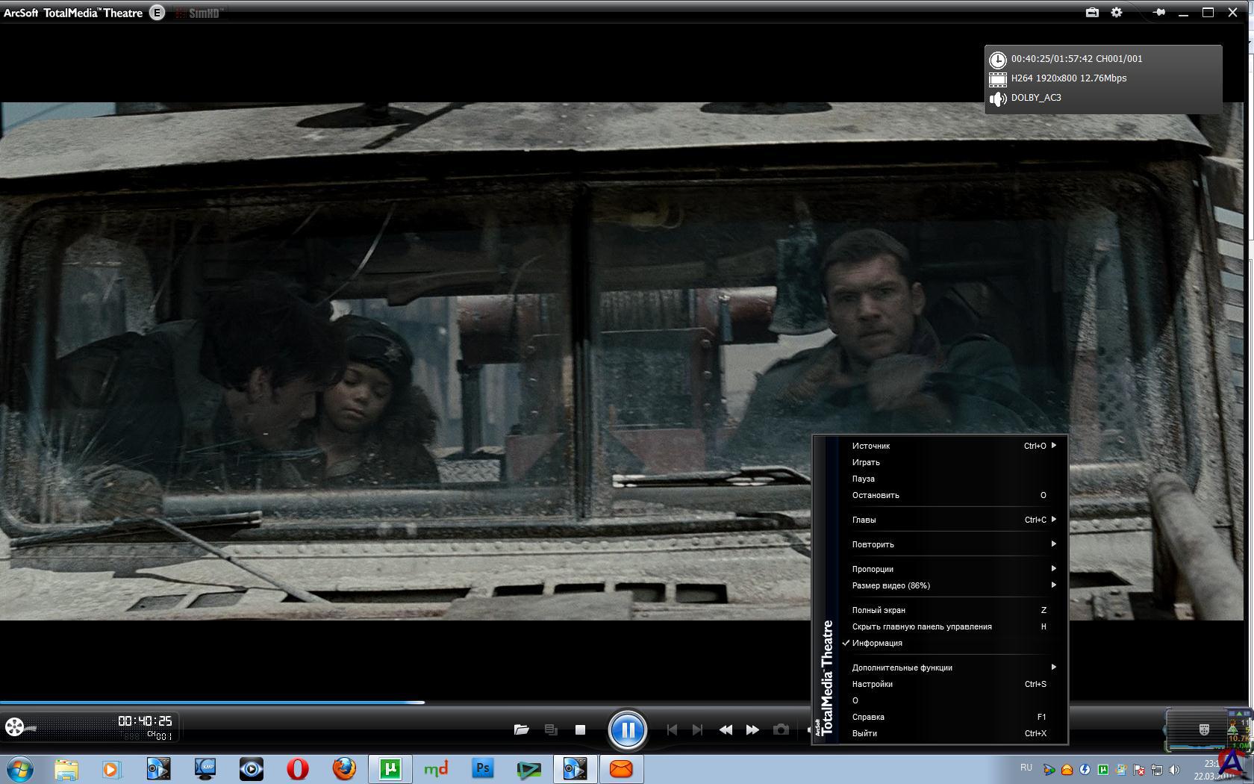Expand the Размер видео (86%) submenu
This screenshot has width=1254, height=784.
click(x=890, y=585)
